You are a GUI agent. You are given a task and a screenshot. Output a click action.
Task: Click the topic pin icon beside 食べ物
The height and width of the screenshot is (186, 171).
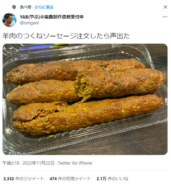(x=14, y=7)
